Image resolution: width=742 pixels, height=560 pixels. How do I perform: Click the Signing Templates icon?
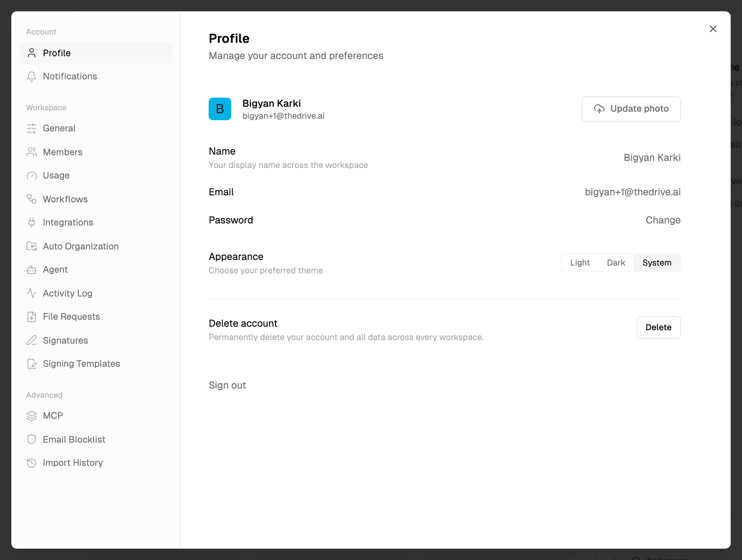coord(32,364)
